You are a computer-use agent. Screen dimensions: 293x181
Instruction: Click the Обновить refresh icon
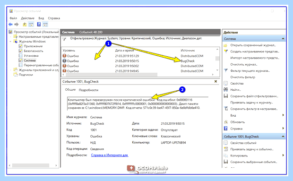(x=226, y=122)
